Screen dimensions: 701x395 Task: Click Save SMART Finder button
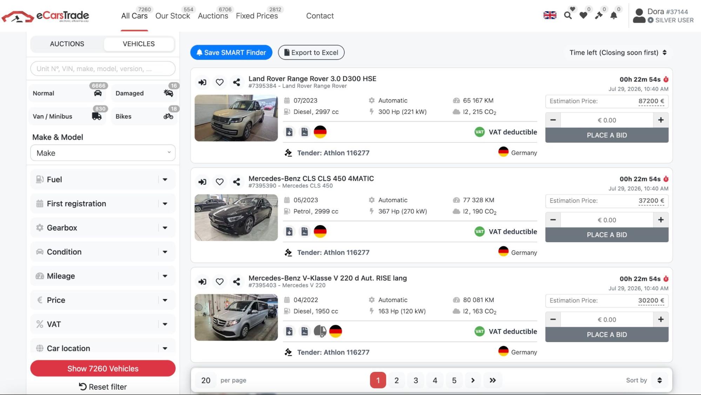tap(231, 53)
